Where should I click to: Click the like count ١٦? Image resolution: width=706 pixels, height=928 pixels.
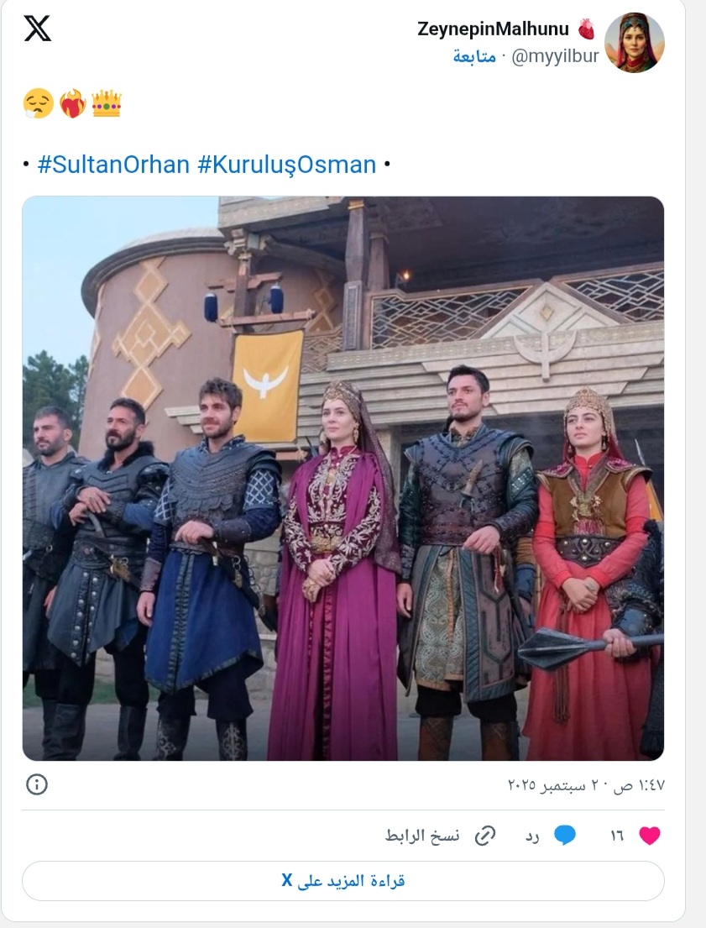point(617,836)
